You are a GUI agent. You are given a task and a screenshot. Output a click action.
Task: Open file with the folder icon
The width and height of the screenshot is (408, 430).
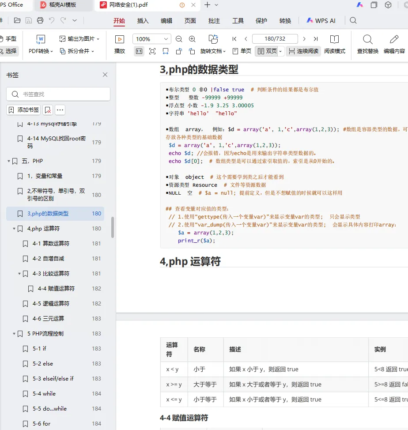click(x=17, y=20)
